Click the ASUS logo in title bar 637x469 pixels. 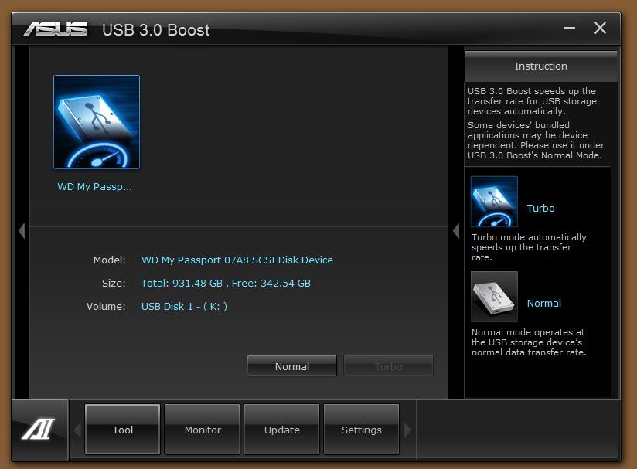point(56,29)
